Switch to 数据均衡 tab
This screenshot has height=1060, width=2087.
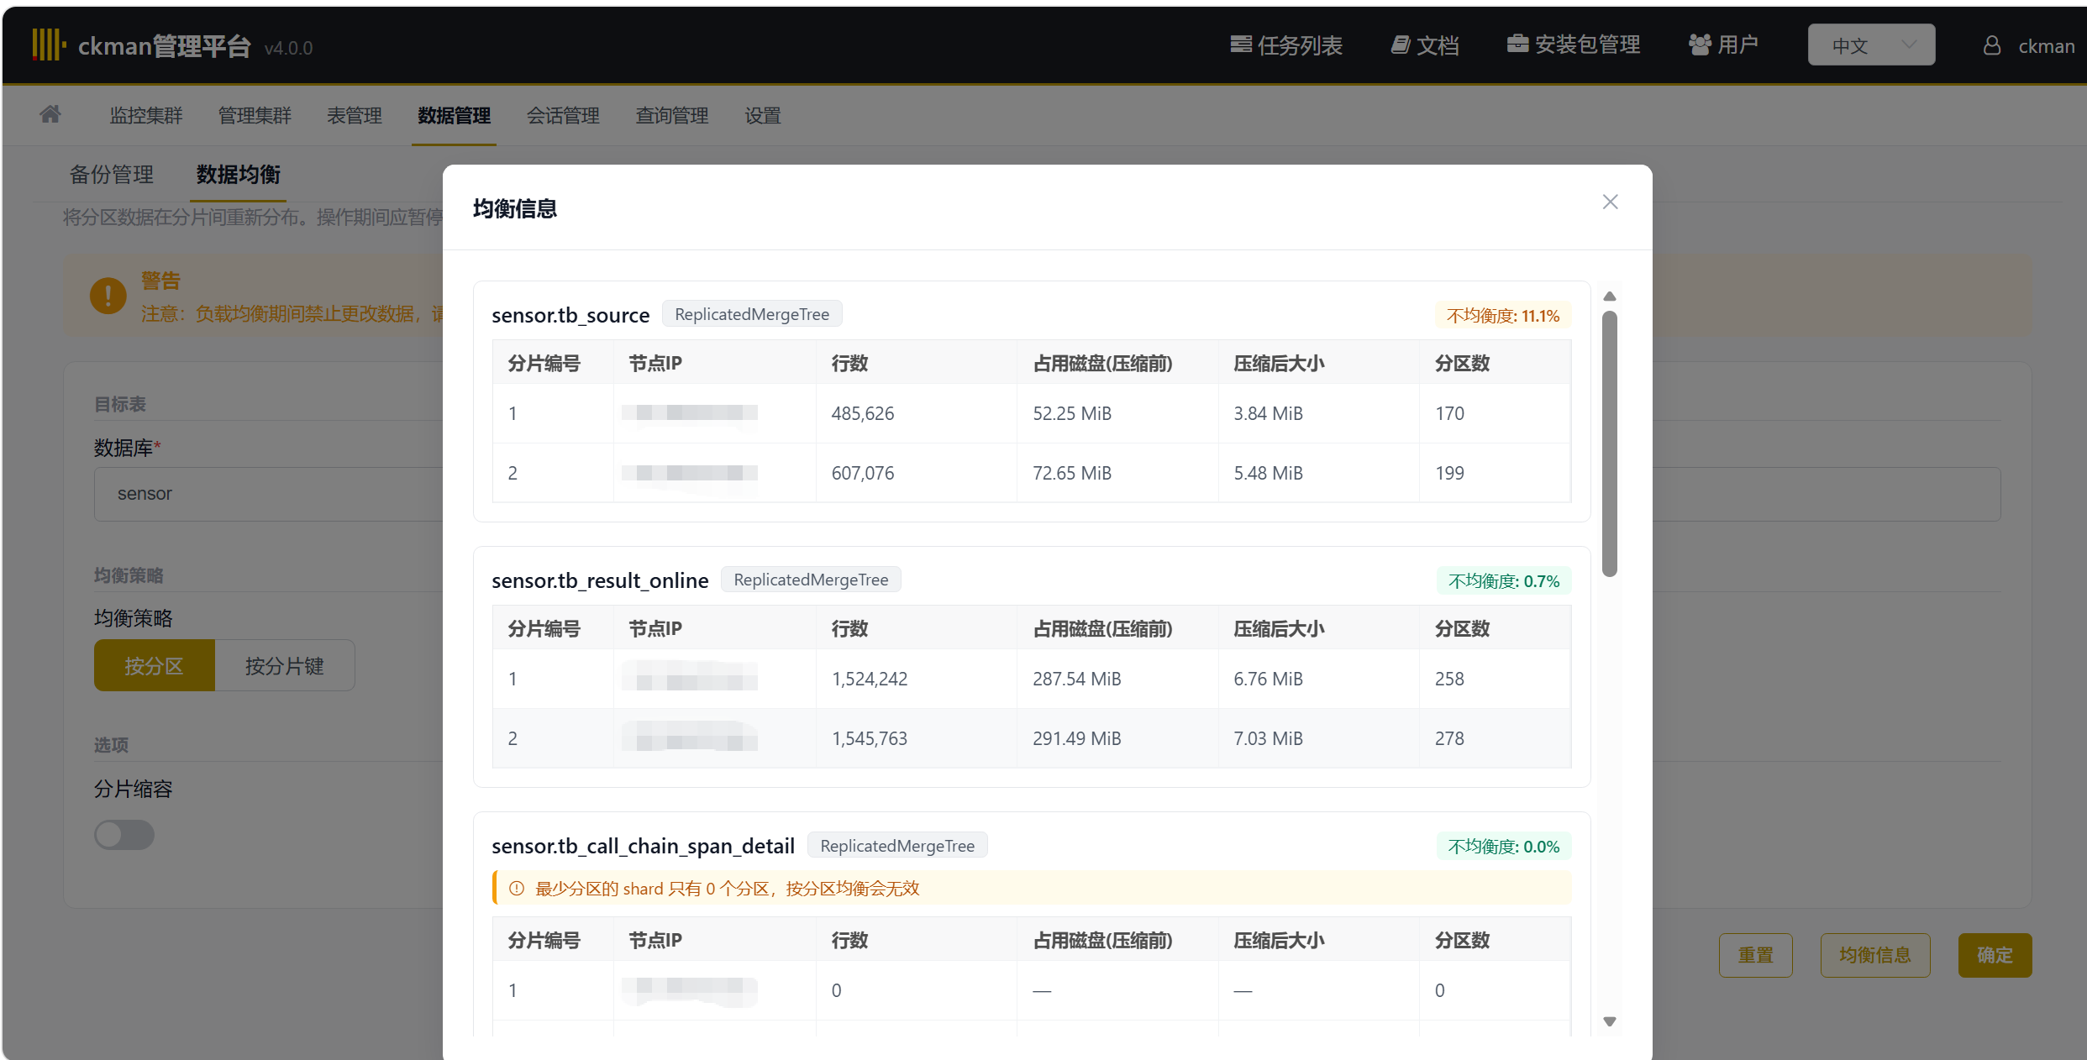(x=239, y=175)
